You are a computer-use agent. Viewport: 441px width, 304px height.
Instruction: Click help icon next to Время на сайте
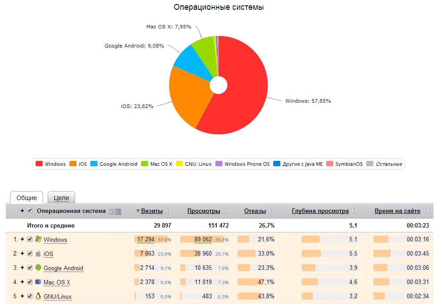426,211
